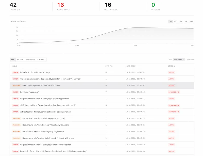Screen dimensions: 203x156
Task: Click the EVENTS column header
Action: 109,66
